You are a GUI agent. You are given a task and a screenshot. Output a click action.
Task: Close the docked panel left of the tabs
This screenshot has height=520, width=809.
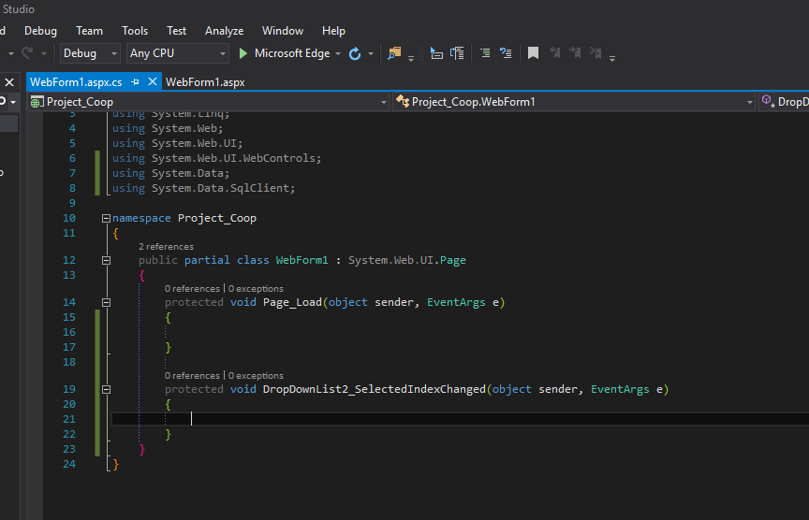coord(9,82)
